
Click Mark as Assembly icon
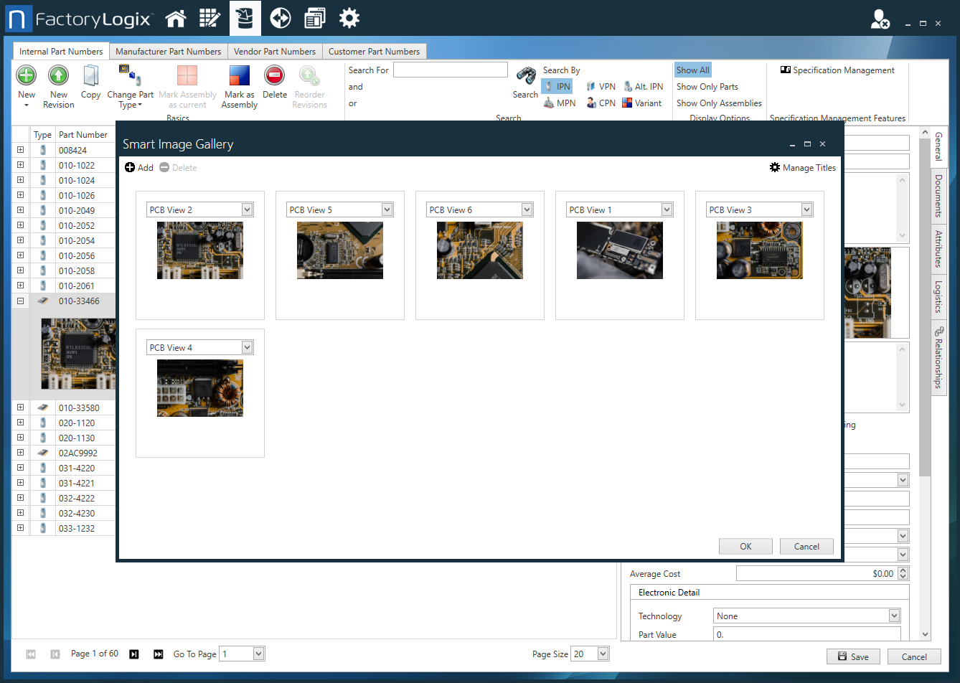coord(239,76)
